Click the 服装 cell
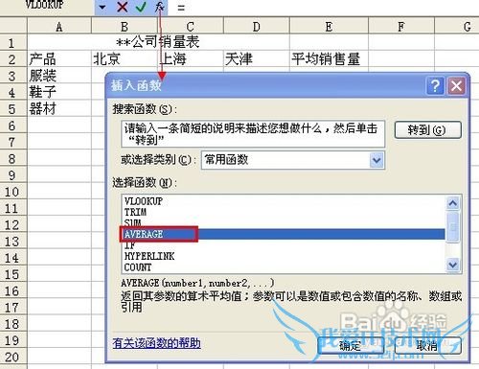This screenshot has height=369, width=479. [59, 76]
